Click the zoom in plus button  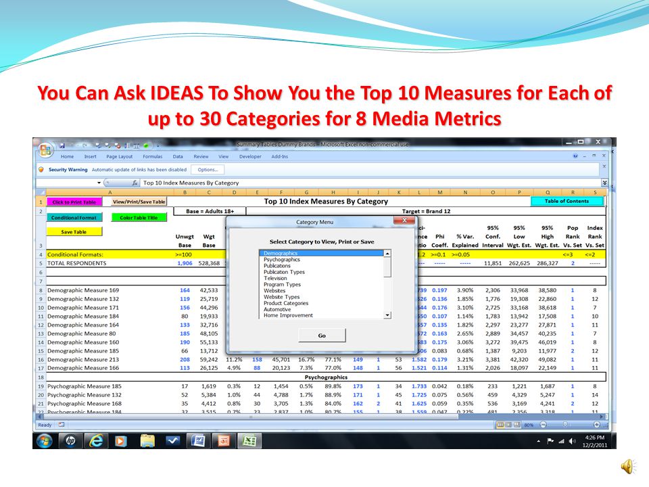(x=596, y=425)
